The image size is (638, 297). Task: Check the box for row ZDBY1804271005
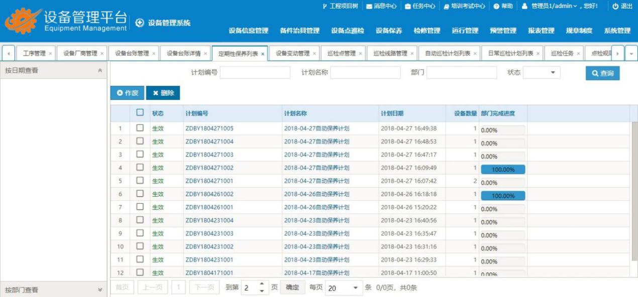140,128
